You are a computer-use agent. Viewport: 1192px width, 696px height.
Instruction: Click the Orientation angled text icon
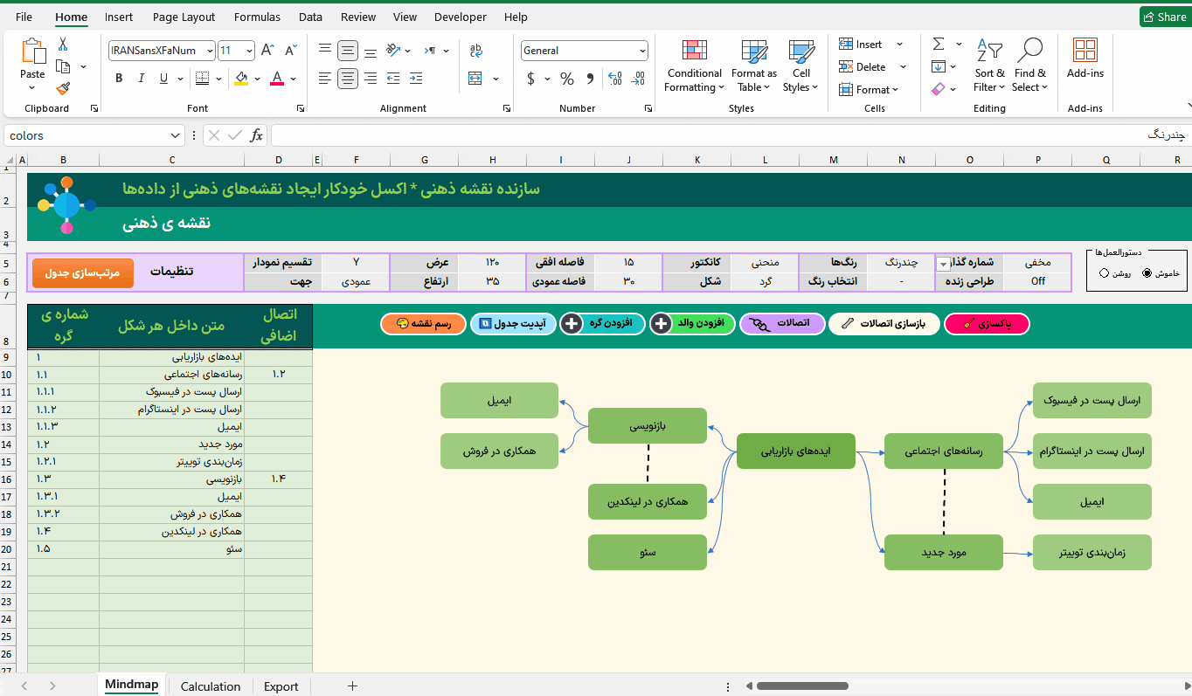(x=393, y=51)
